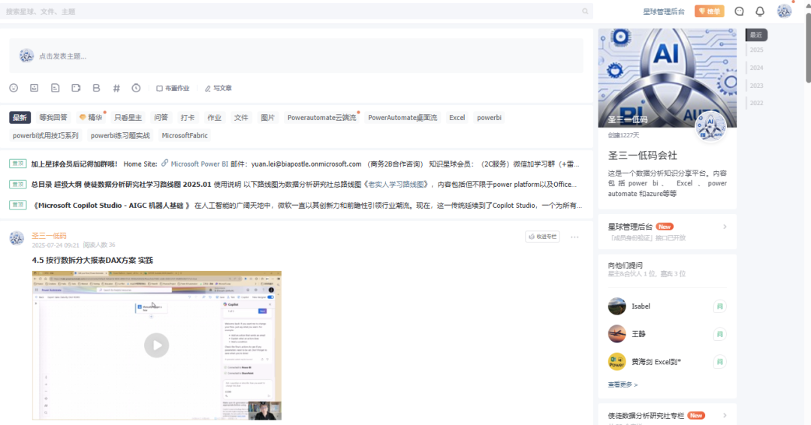
Task: Select the MicrosoftFabric tag
Action: (x=185, y=135)
